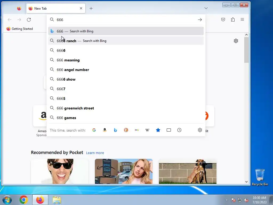
Task: Open the Windows Start menu
Action: point(7,200)
